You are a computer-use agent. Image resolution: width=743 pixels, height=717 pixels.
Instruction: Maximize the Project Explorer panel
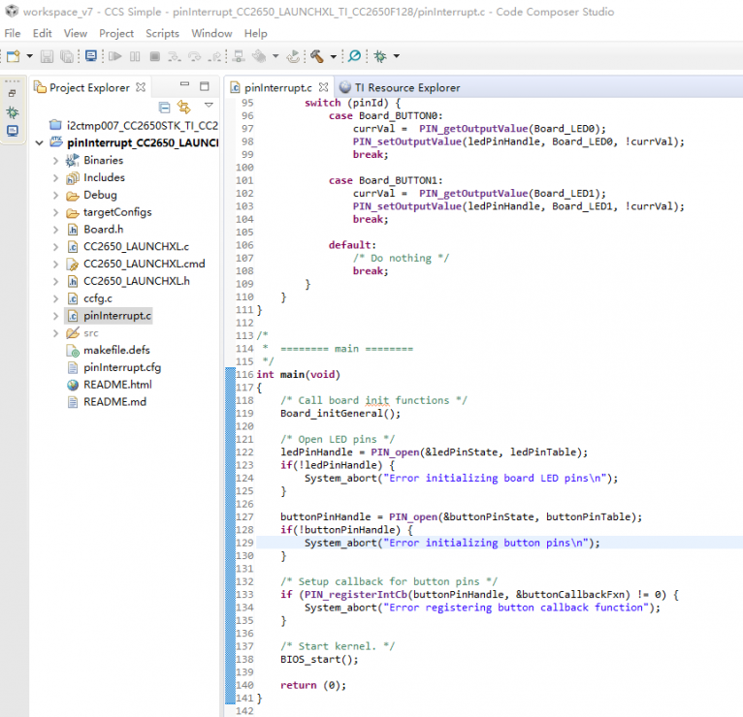tap(204, 87)
